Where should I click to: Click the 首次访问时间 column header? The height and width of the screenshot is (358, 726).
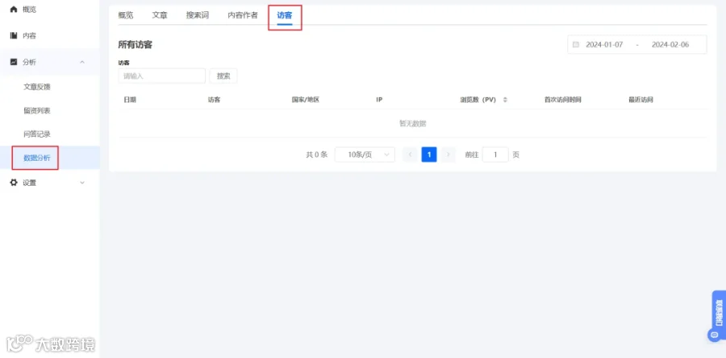[562, 100]
